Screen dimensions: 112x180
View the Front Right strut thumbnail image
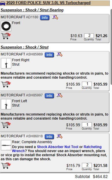click(6, 63)
